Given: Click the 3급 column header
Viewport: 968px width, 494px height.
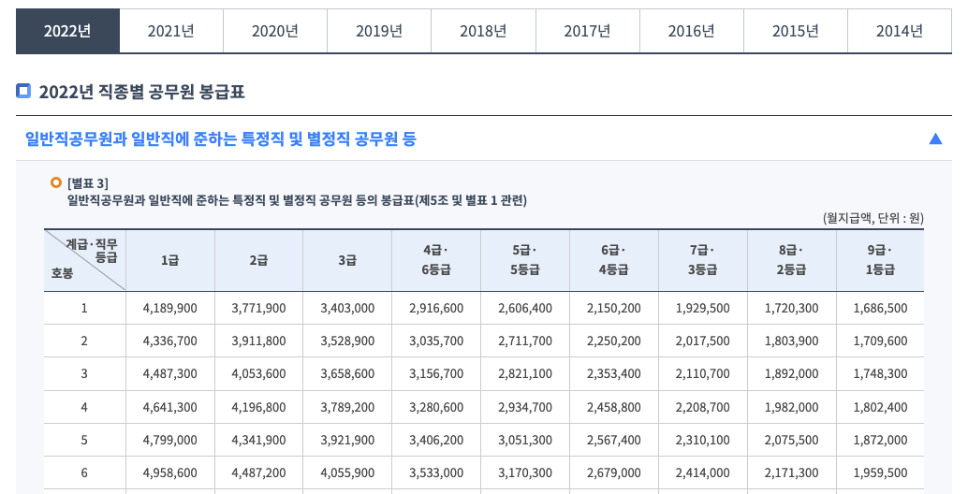Looking at the screenshot, I should [x=347, y=260].
